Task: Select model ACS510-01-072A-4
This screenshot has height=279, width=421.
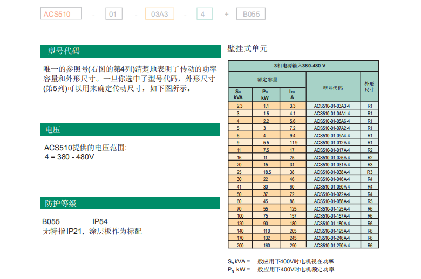Action: [332, 194]
